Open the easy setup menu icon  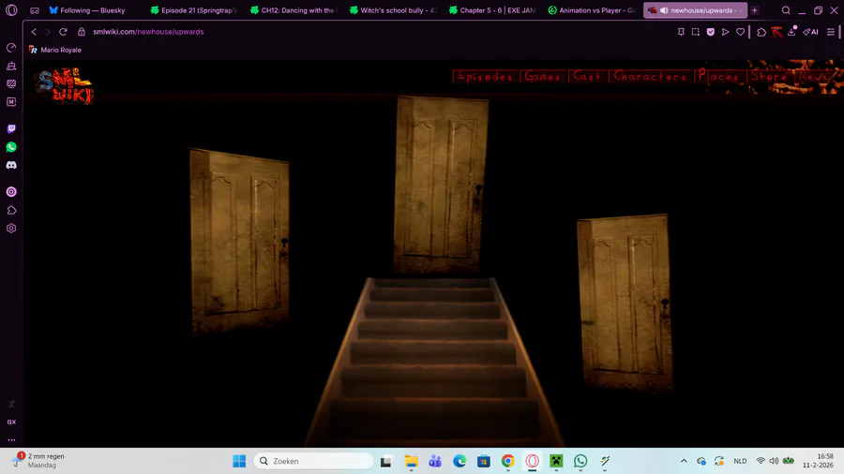[x=831, y=32]
